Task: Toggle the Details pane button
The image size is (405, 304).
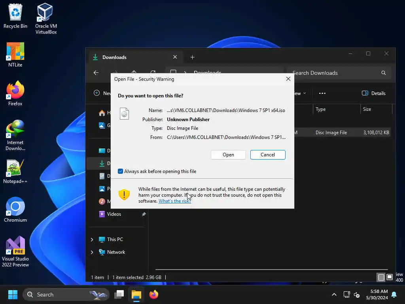Action: click(x=374, y=93)
